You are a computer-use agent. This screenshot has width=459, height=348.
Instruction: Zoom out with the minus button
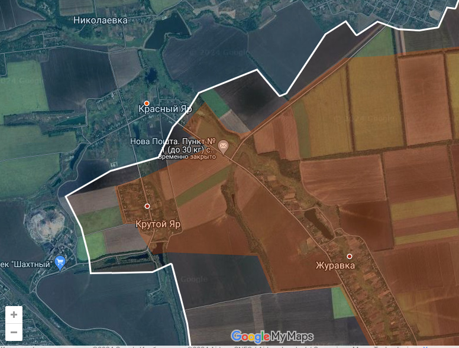click(x=13, y=333)
